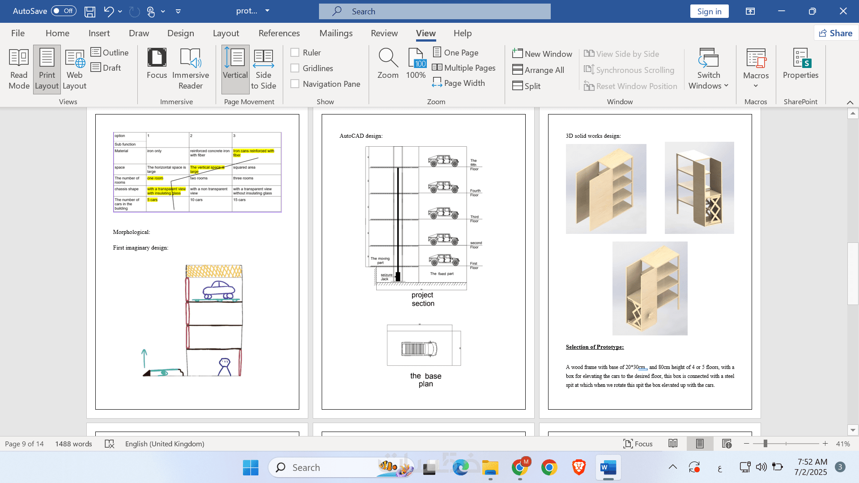Show the Navigation Pane
859x483 pixels.
coord(295,84)
